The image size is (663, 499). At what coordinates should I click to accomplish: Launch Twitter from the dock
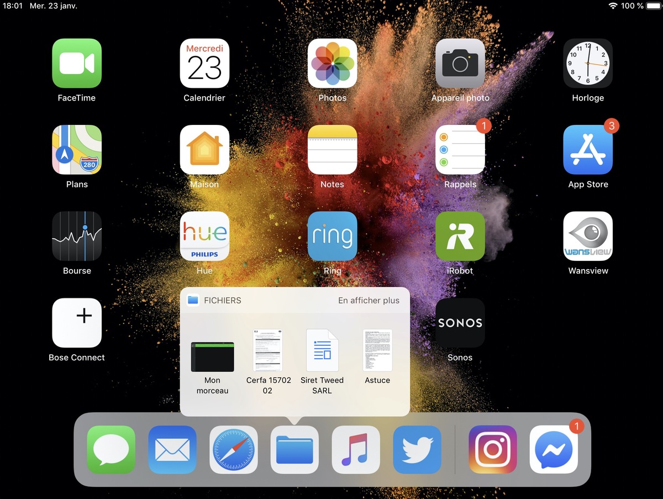417,450
